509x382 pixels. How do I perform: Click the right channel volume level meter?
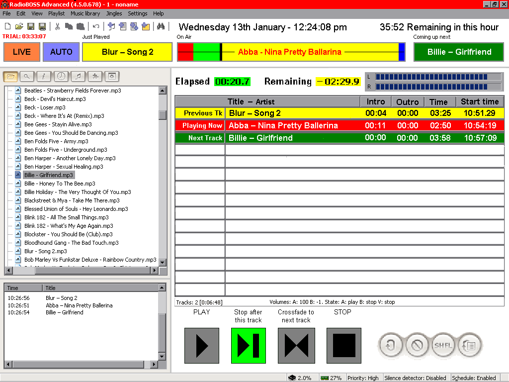(x=438, y=87)
